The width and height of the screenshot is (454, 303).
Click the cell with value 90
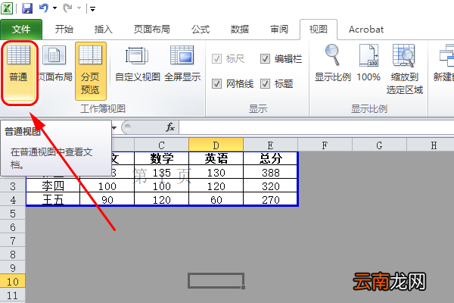click(x=107, y=200)
